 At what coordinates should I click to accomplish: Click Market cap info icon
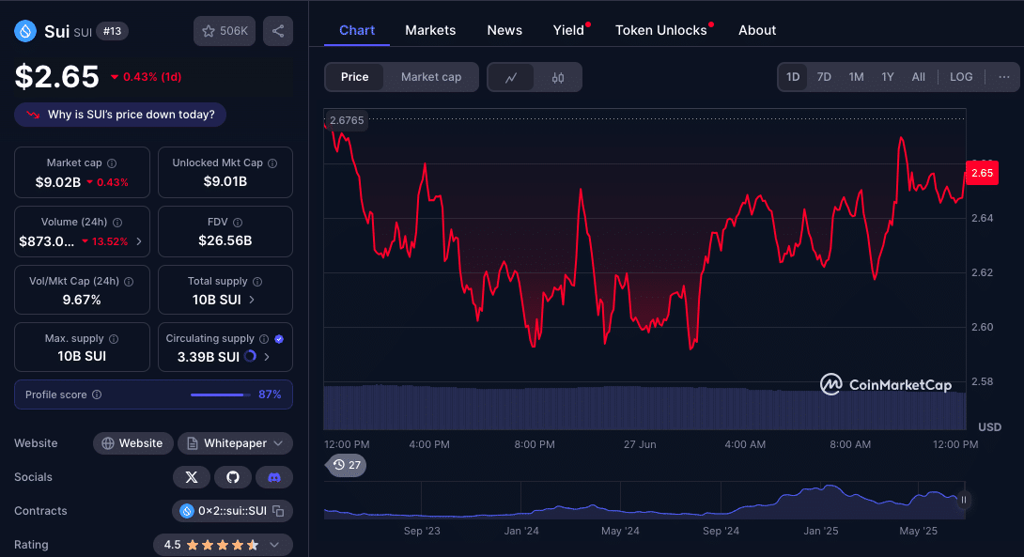(112, 163)
